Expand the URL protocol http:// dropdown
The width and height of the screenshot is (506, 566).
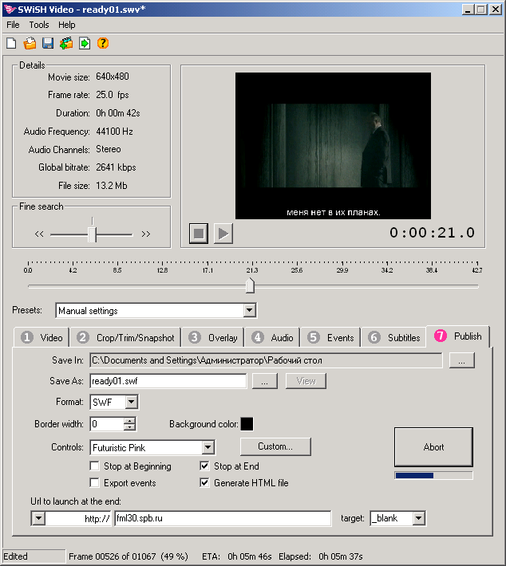point(38,519)
